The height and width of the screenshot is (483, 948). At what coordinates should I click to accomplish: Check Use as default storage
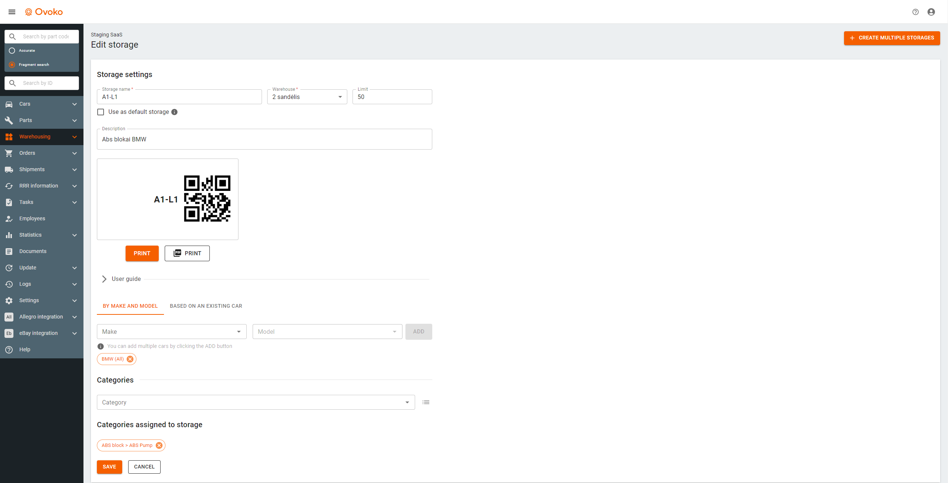(x=101, y=112)
